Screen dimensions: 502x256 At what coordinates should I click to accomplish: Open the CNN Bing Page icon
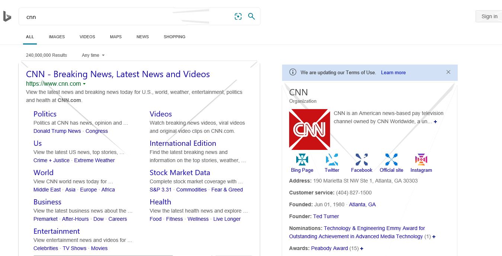[302, 160]
